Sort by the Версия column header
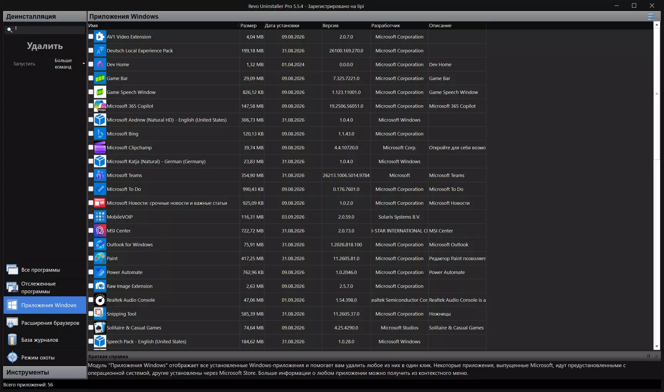This screenshot has width=664, height=392. coord(346,25)
